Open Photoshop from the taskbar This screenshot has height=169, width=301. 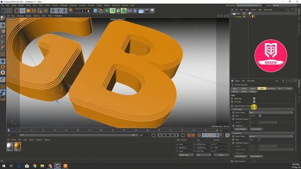tap(19, 166)
